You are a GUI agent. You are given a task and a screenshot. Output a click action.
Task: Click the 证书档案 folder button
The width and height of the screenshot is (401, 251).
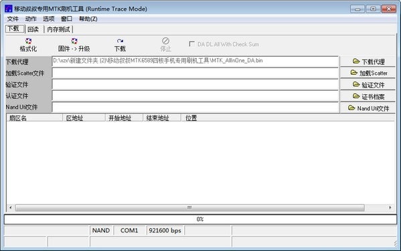(x=368, y=96)
